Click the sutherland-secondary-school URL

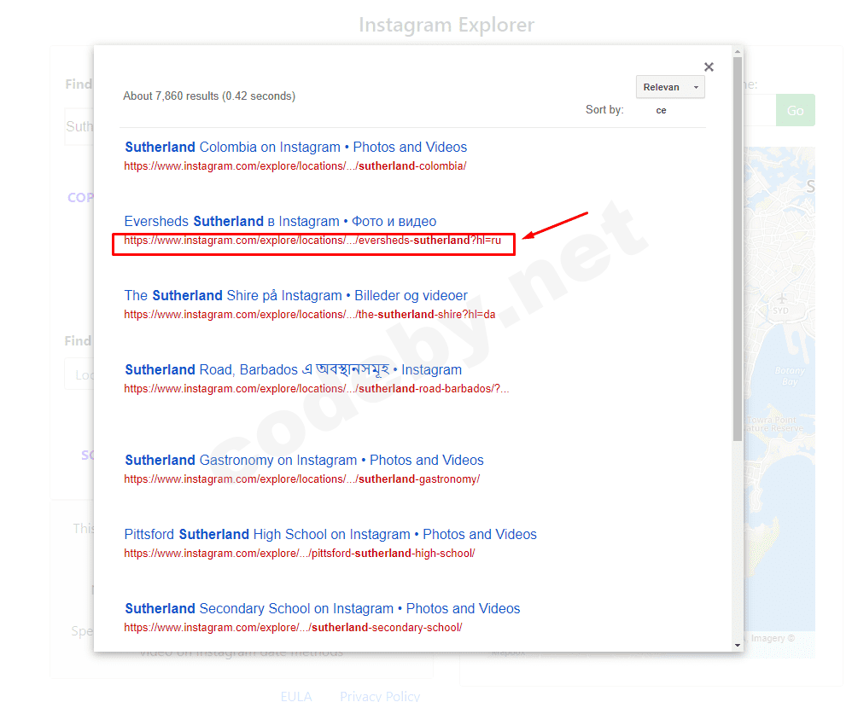click(x=293, y=628)
